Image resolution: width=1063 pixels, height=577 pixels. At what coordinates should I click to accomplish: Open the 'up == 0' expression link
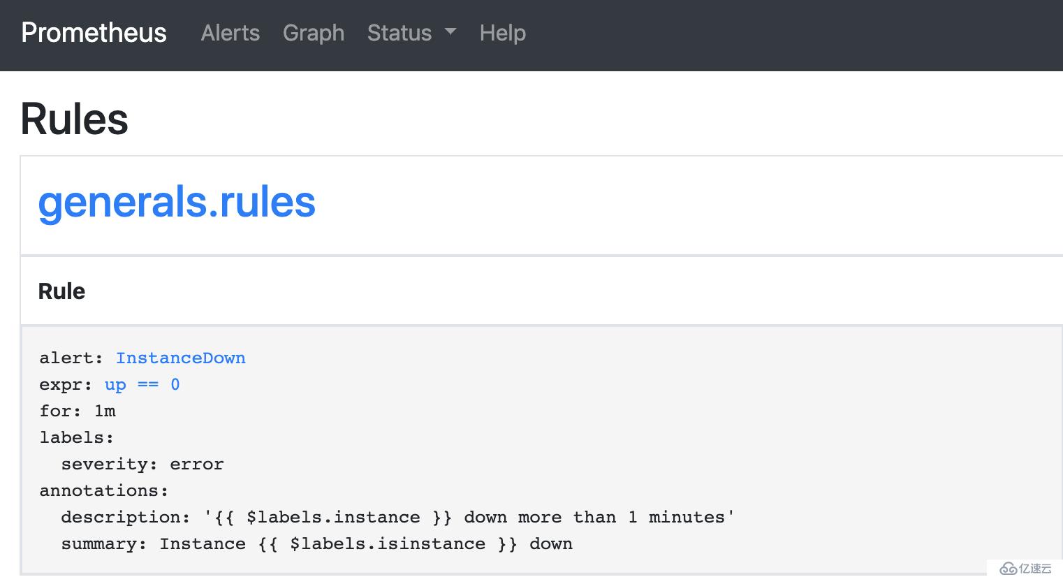[142, 385]
